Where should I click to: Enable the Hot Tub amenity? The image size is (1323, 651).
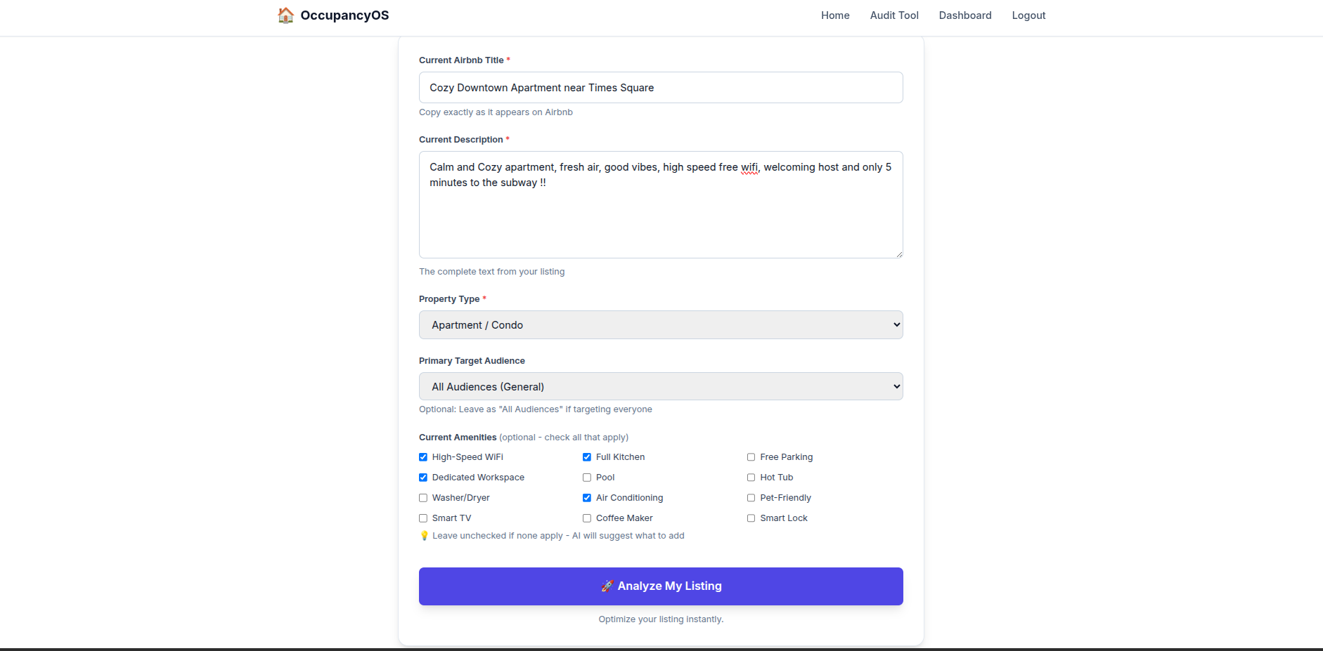pos(751,477)
